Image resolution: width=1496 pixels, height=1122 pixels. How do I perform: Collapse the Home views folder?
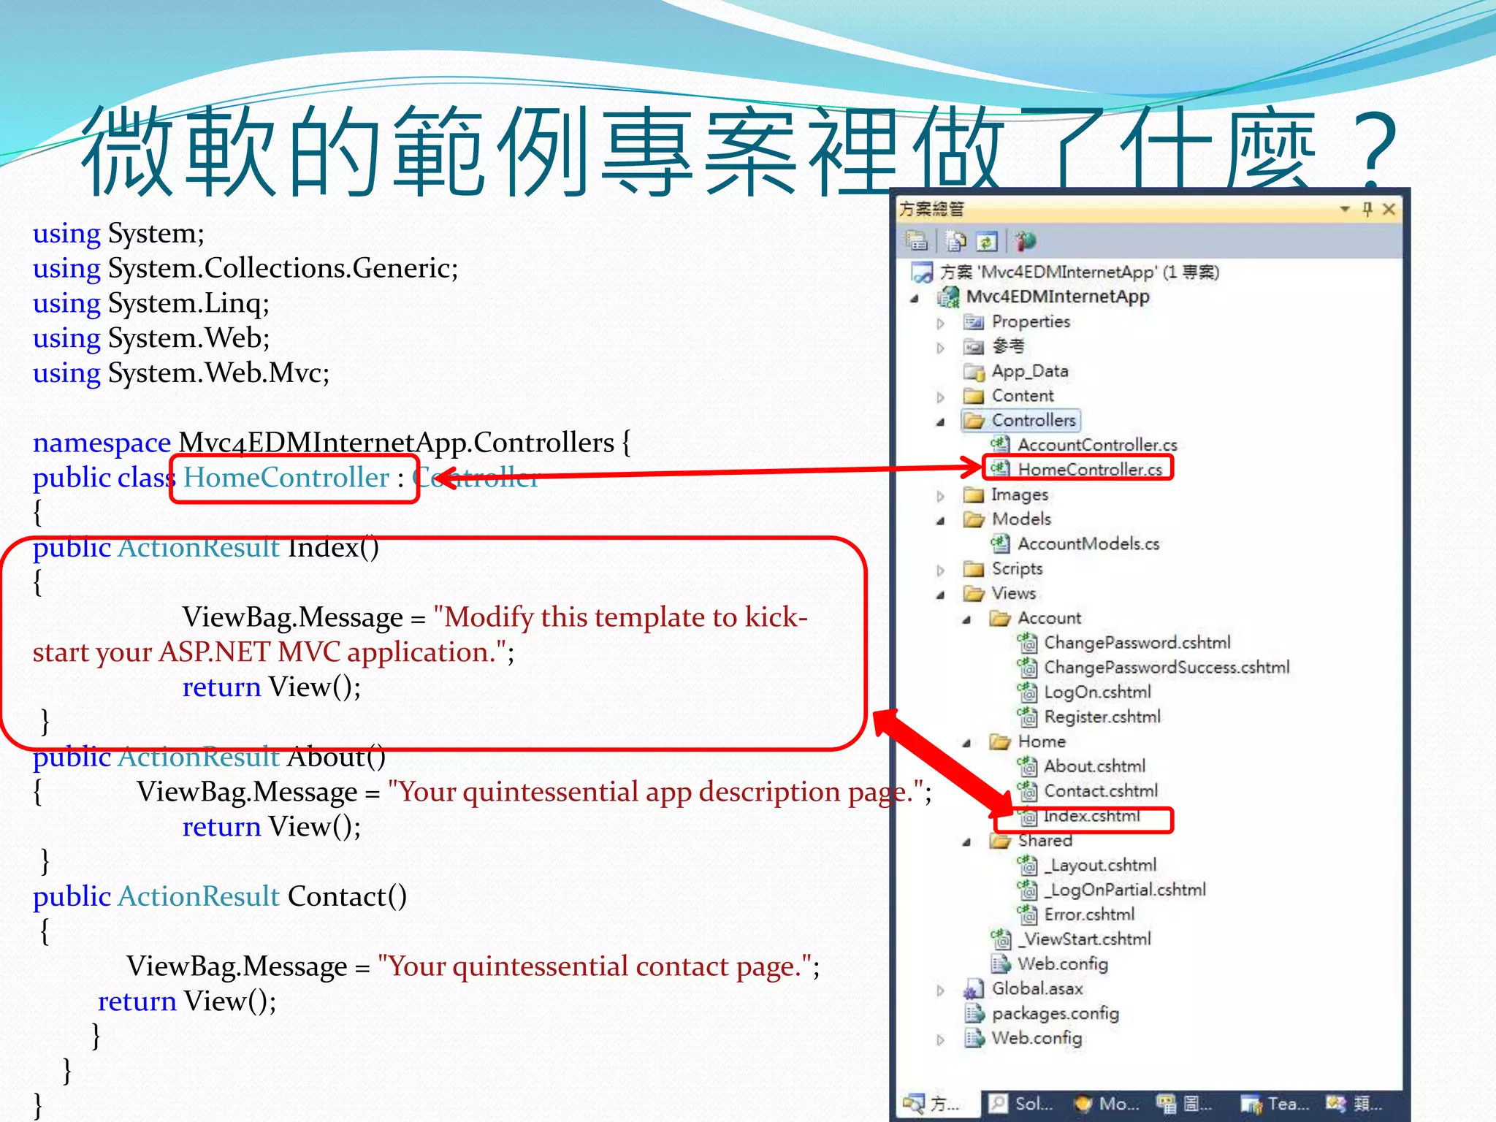(967, 744)
